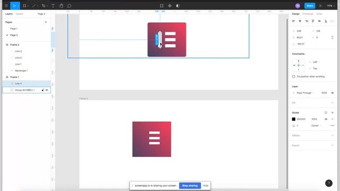Select the Move tool

point(14,6)
